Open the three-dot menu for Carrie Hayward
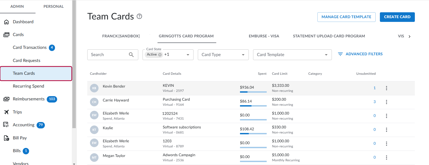 point(386,102)
